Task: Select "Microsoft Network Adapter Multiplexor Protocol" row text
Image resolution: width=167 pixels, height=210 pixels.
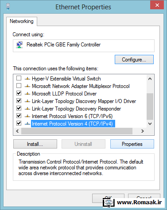Action: coord(81,86)
